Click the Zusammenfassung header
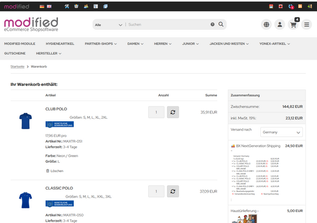Image resolution: width=317 pixels, height=223 pixels. click(245, 95)
